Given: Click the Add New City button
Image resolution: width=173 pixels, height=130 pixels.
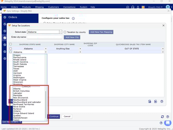Looking at the screenshot, I should tap(72, 37).
